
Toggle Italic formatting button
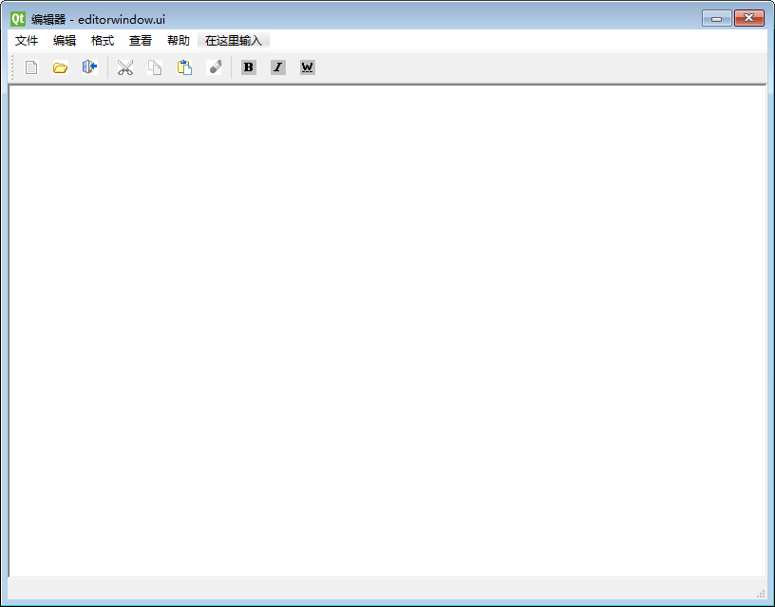click(278, 67)
